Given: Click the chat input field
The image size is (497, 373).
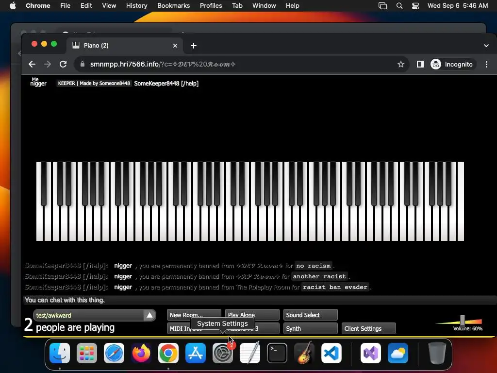Looking at the screenshot, I should (260, 300).
